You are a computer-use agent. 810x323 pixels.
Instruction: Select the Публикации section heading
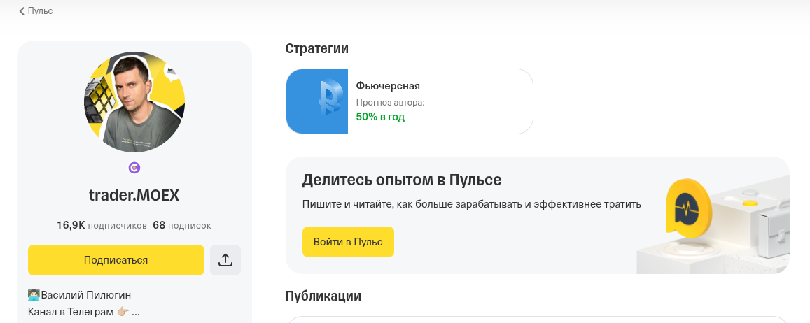[323, 296]
